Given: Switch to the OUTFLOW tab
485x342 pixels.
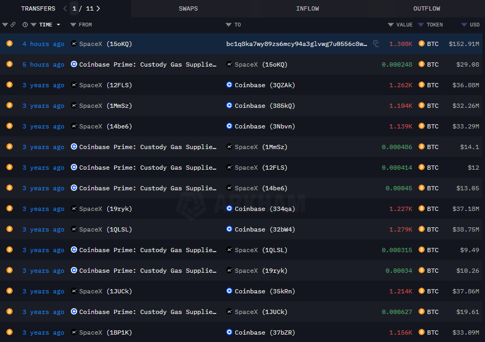Looking at the screenshot, I should click(426, 8).
